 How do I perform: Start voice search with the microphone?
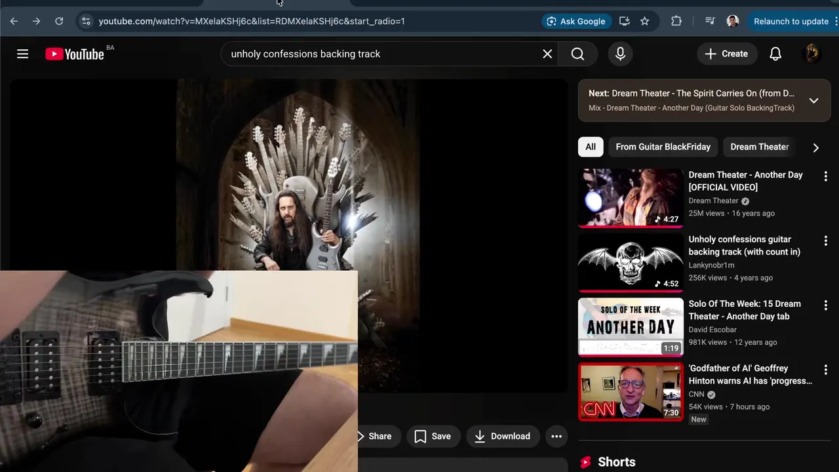[x=620, y=54]
